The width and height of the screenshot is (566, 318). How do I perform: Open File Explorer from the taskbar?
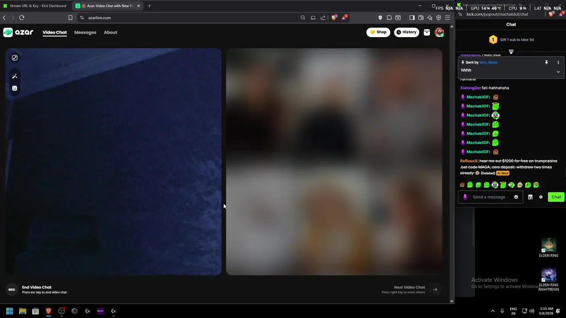click(23, 311)
